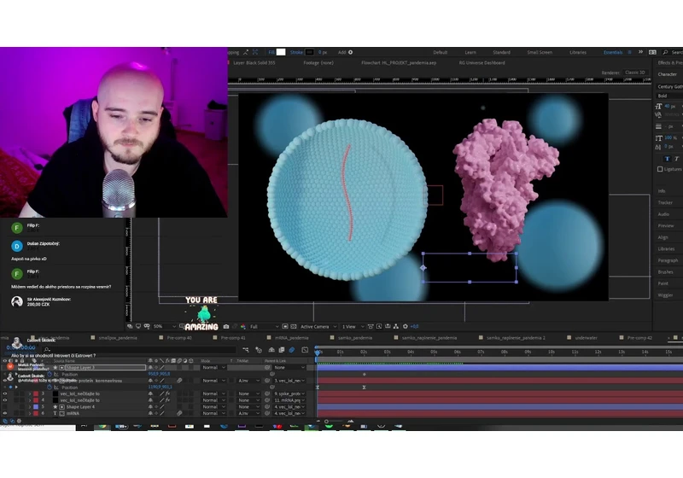
Task: Open the Paragraph panel
Action: (x=668, y=260)
